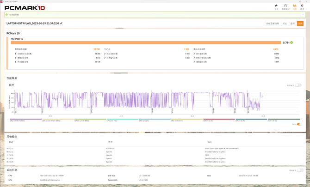Select the teal CPU temperature legend
Screen dimensions: 310x187
pos(122,120)
